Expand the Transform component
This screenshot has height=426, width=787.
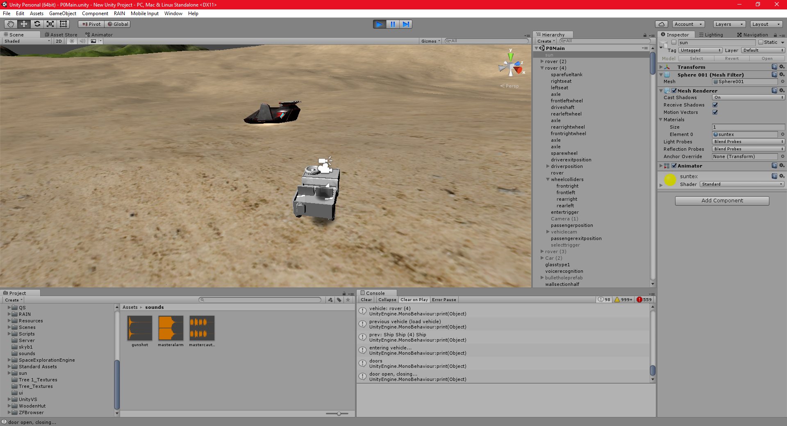(661, 67)
